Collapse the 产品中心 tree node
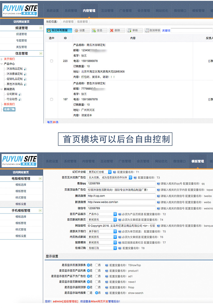Viewport: 213px width, 308px height. (x=2, y=64)
